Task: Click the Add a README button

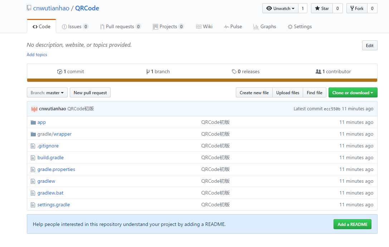Action: (352, 224)
